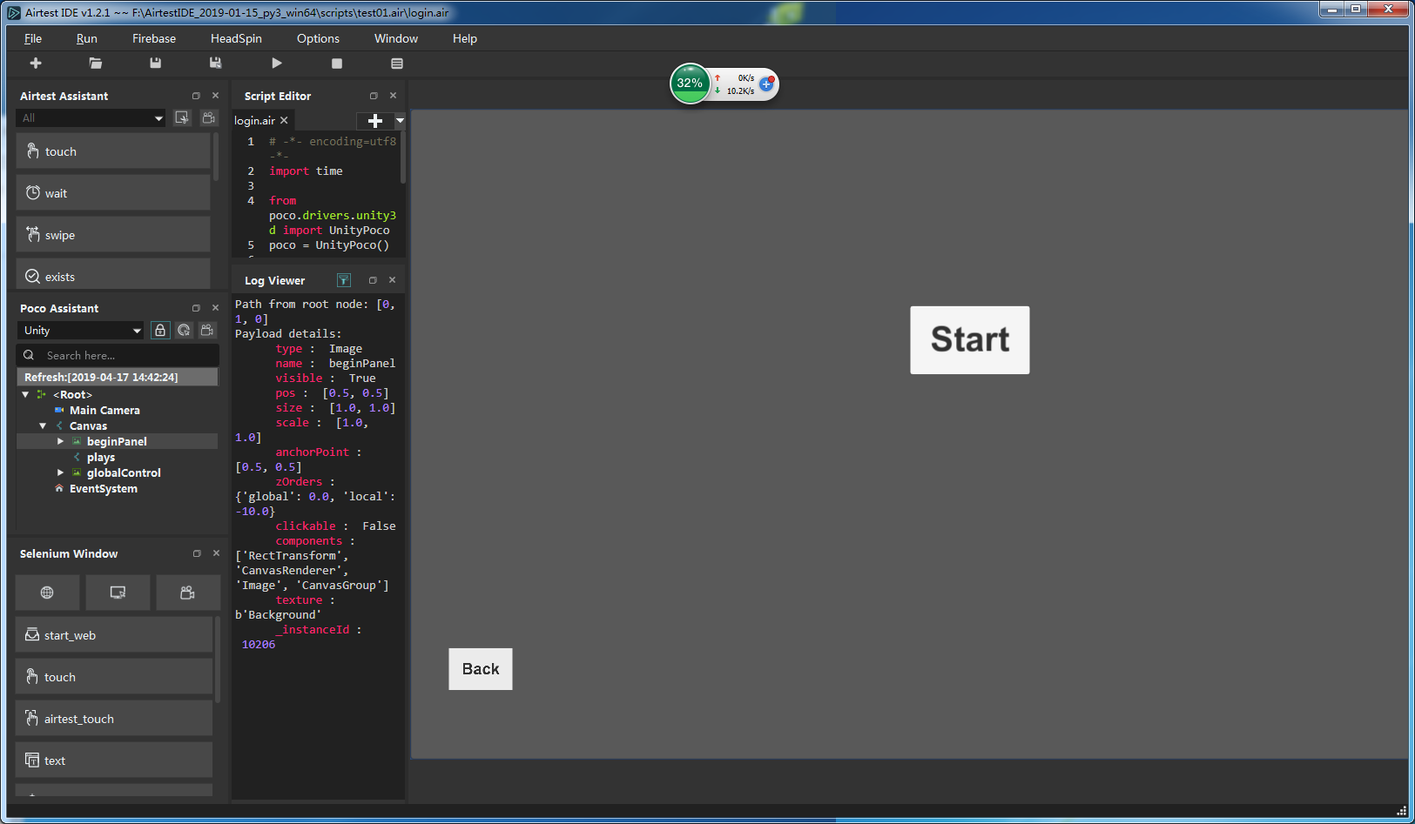Click the Save As toolbar icon
This screenshot has width=1415, height=824.
tap(215, 63)
